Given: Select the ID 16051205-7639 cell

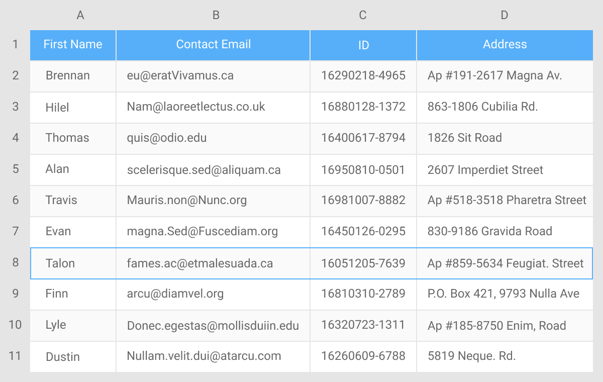Looking at the screenshot, I should [363, 263].
